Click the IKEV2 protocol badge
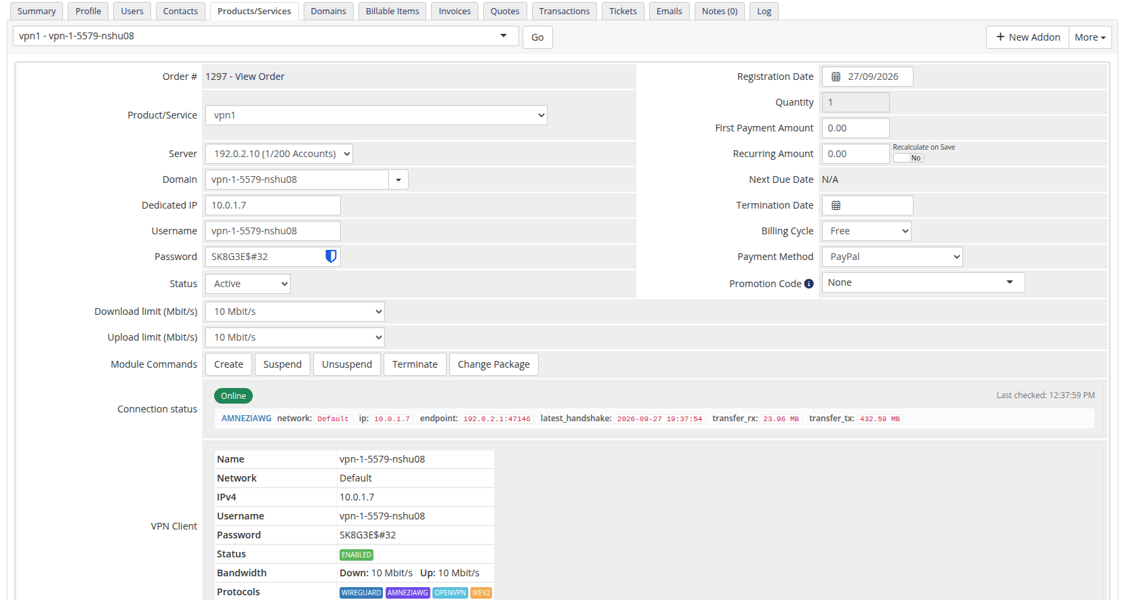The width and height of the screenshot is (1125, 600). point(481,593)
